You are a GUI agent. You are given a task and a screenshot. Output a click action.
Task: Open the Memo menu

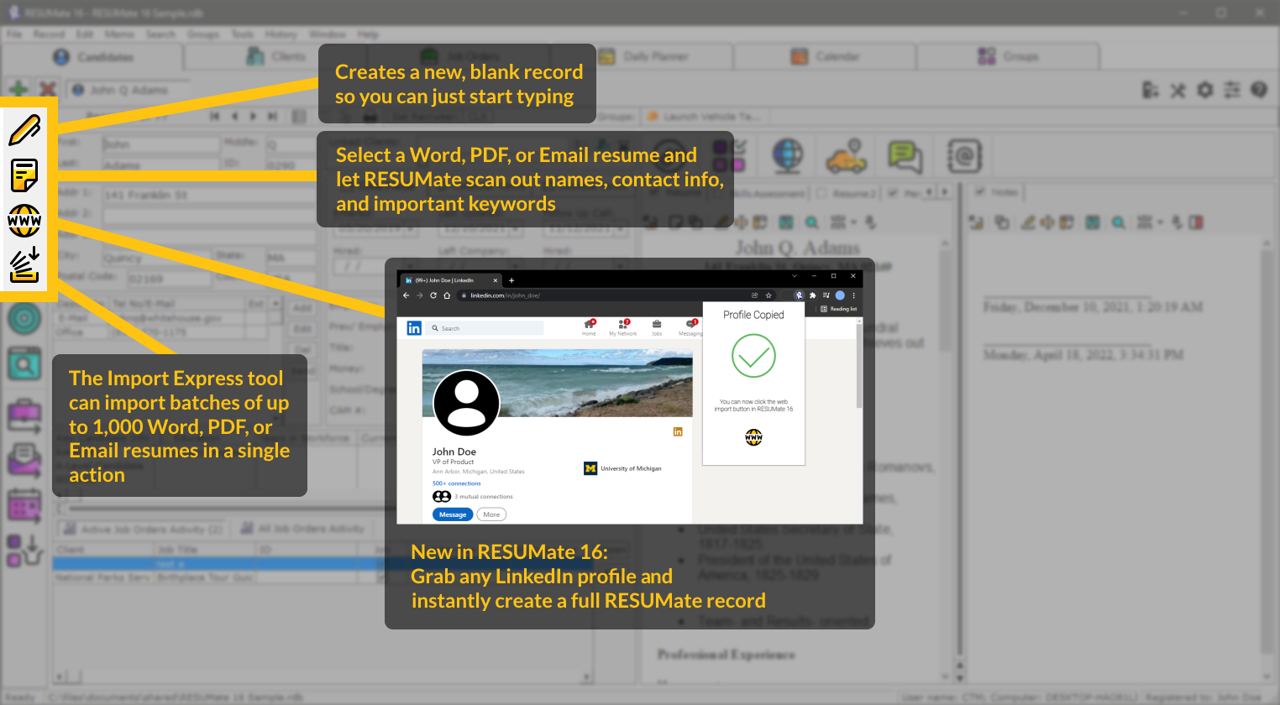(x=119, y=34)
